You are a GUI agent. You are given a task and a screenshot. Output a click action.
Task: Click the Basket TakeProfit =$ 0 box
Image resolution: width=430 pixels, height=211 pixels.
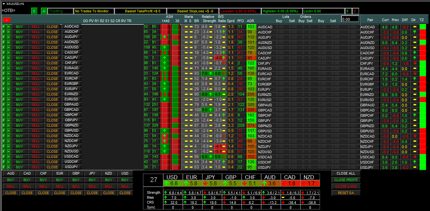tap(140, 11)
